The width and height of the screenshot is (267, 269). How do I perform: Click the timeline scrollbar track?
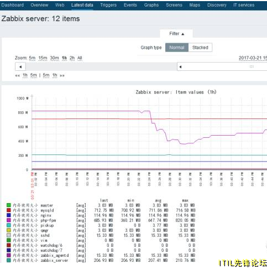pyautogui.click(x=101, y=67)
